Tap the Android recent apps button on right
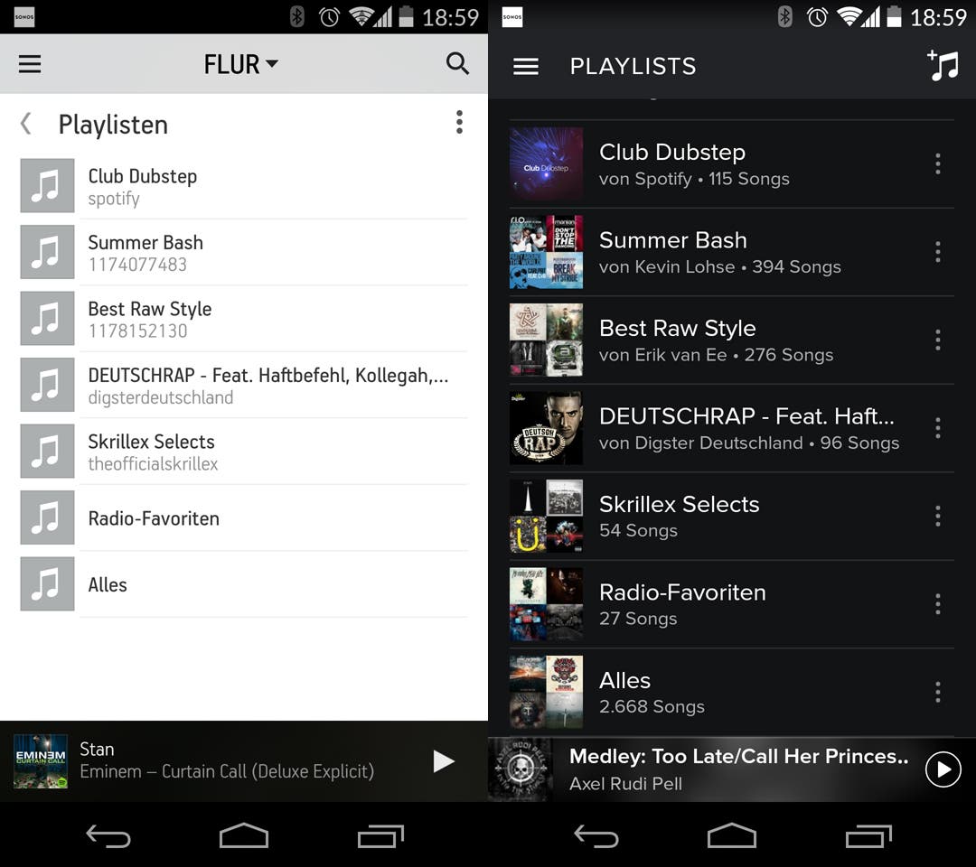 coord(869,836)
